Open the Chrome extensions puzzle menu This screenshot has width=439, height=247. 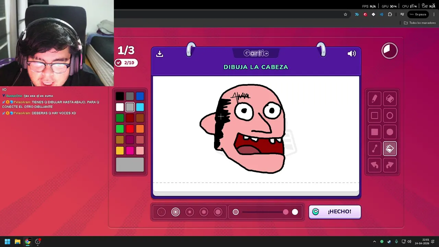[390, 14]
